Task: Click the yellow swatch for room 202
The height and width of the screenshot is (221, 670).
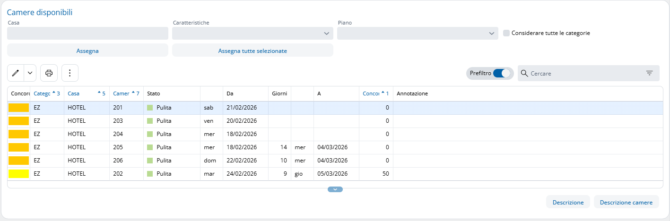Action: (x=18, y=174)
